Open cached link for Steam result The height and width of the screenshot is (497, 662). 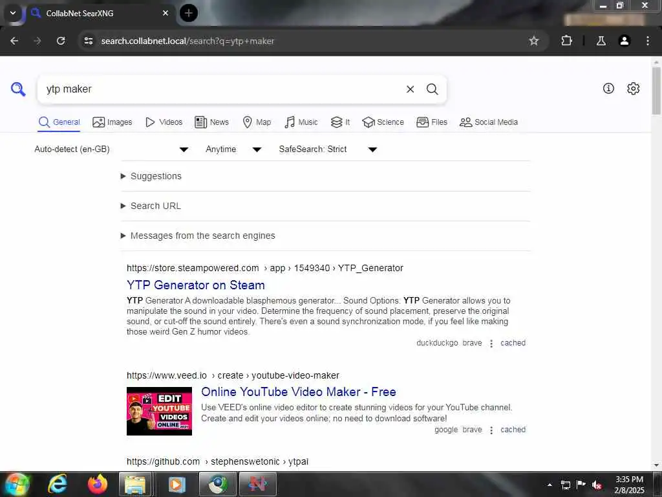(513, 343)
